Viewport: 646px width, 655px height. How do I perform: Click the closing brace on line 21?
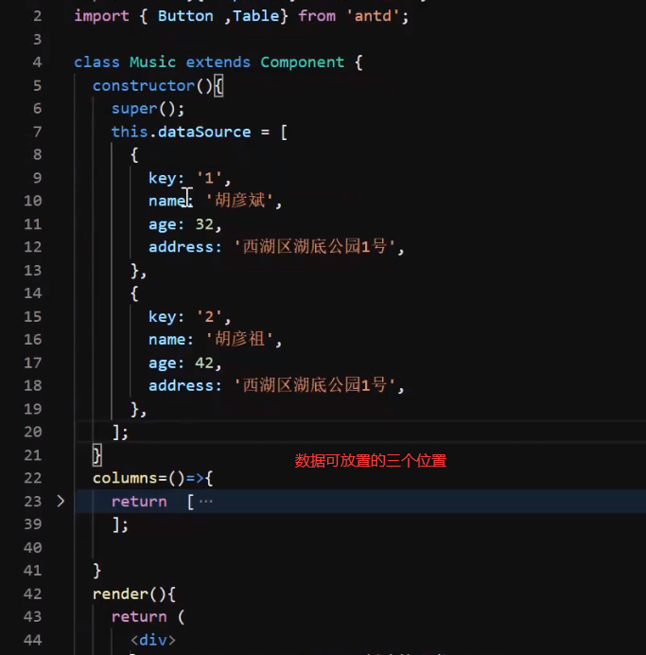pos(96,455)
